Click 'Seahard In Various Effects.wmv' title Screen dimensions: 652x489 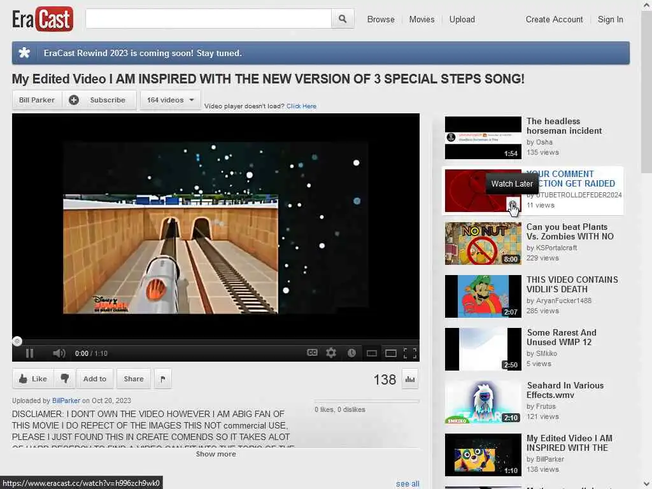(565, 390)
